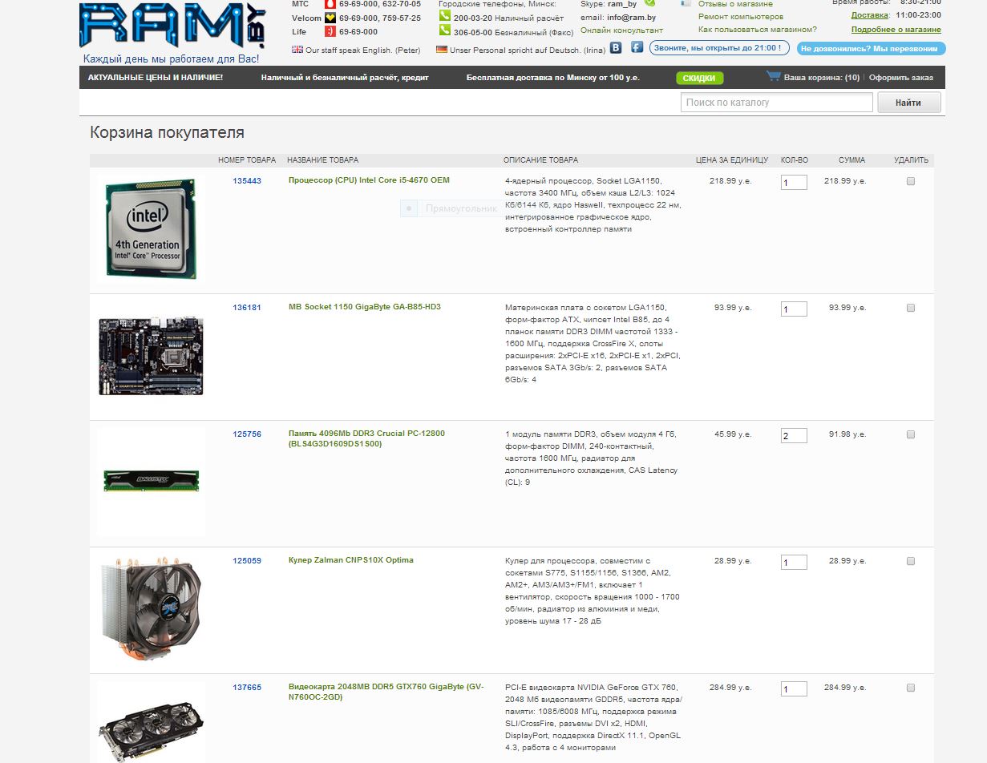Click the Найти search button

[909, 103]
